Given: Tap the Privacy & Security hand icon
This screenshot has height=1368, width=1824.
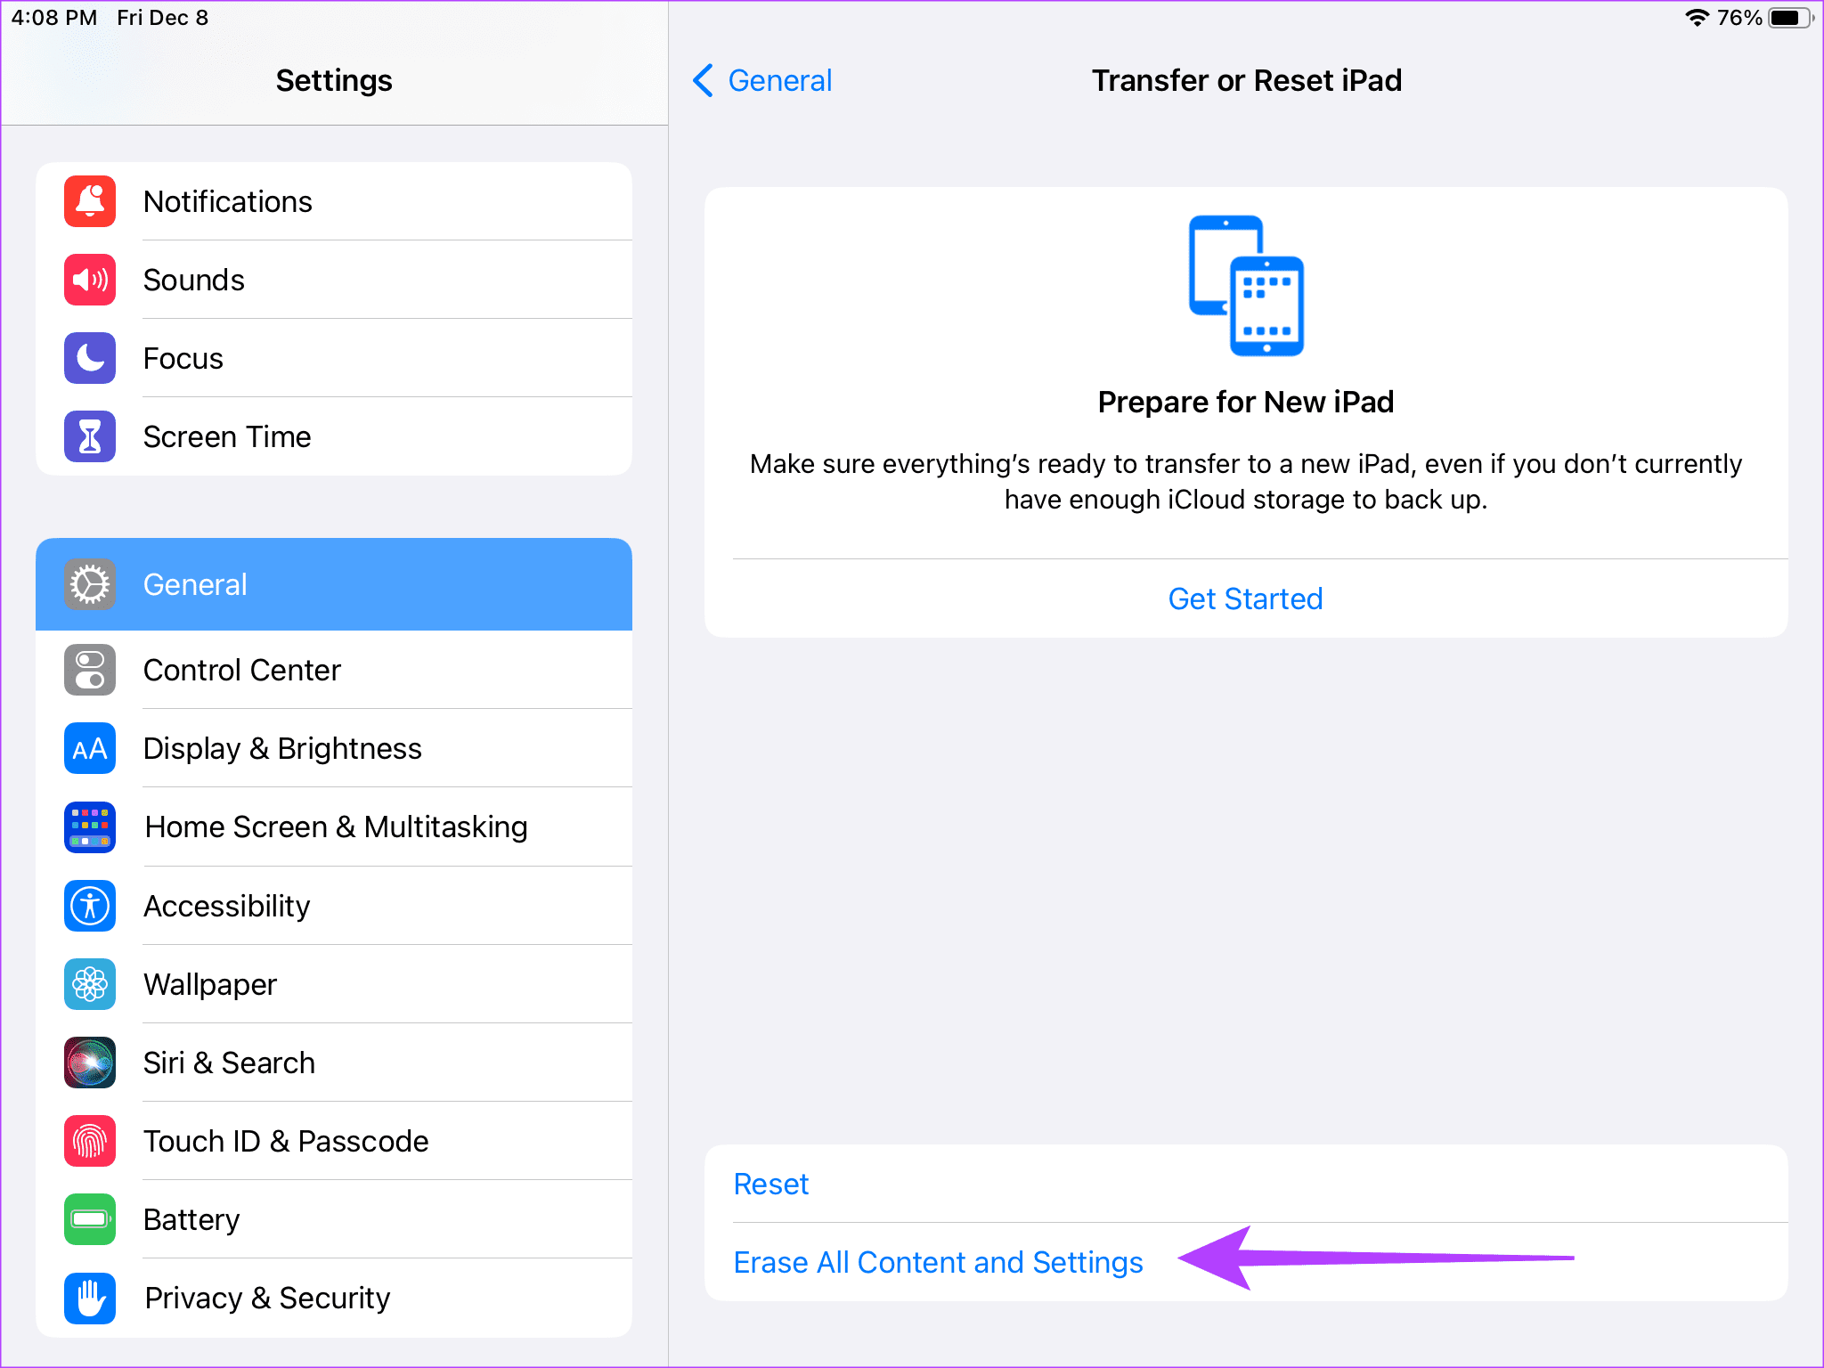Looking at the screenshot, I should tap(90, 1298).
